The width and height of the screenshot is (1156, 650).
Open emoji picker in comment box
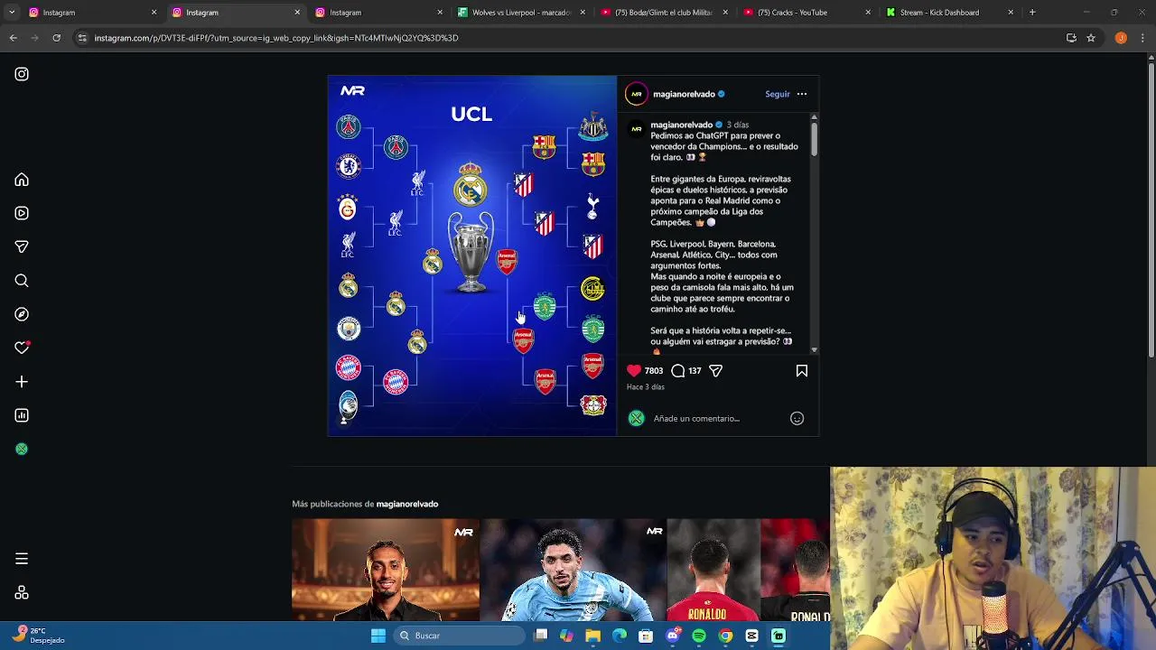pyautogui.click(x=797, y=418)
